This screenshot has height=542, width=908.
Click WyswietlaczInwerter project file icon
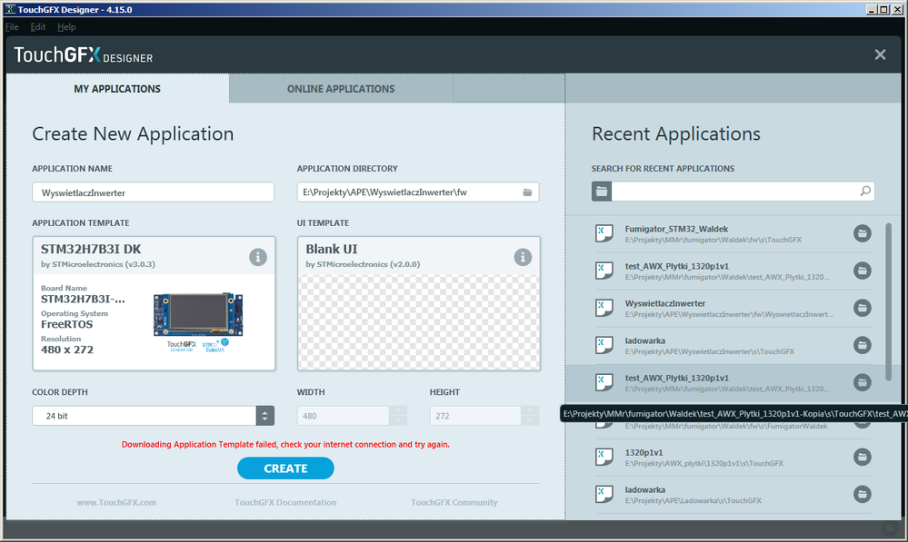604,308
